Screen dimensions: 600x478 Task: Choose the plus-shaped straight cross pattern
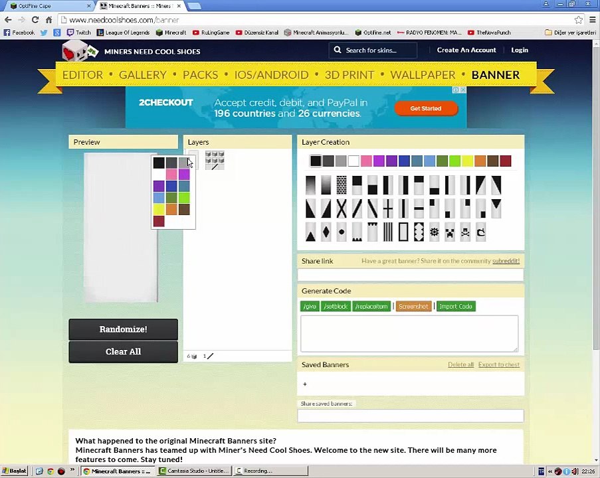coord(388,208)
